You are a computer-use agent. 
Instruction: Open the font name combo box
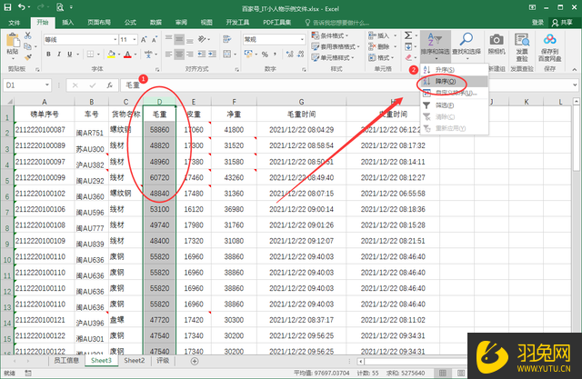tap(81, 39)
